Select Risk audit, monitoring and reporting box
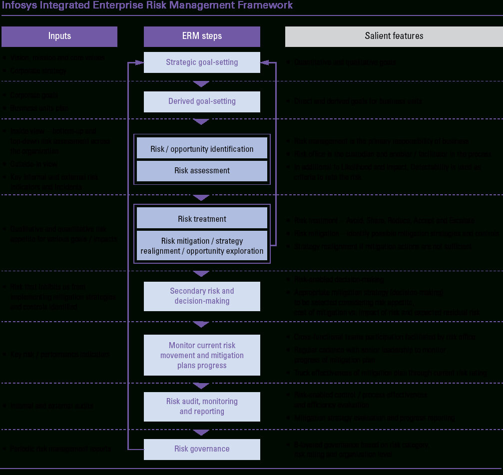Screen dimensions: 503x475 pos(202,407)
